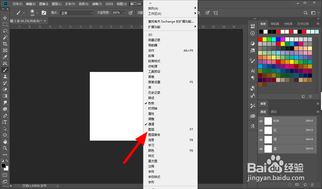Screen dimensions: 322x189
Task: Open brush preset picker dropdown
Action: pyautogui.click(x=37, y=13)
